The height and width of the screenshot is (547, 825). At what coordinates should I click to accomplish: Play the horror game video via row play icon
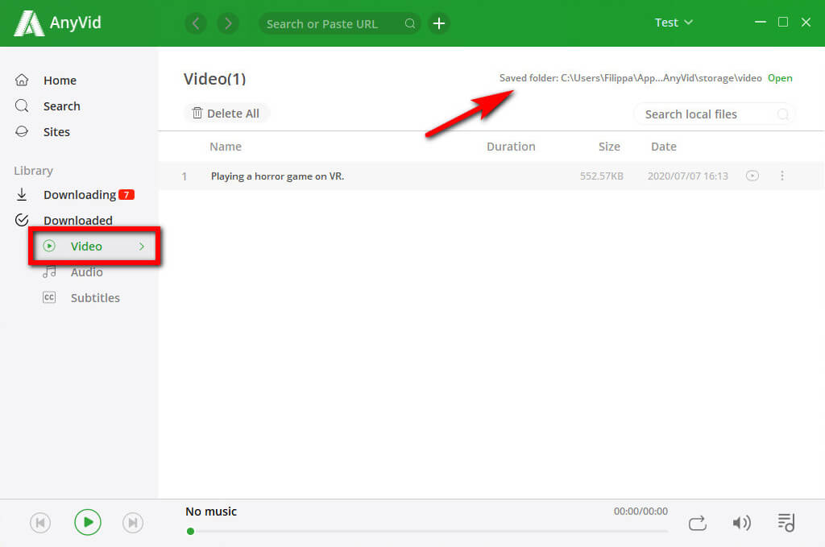752,176
